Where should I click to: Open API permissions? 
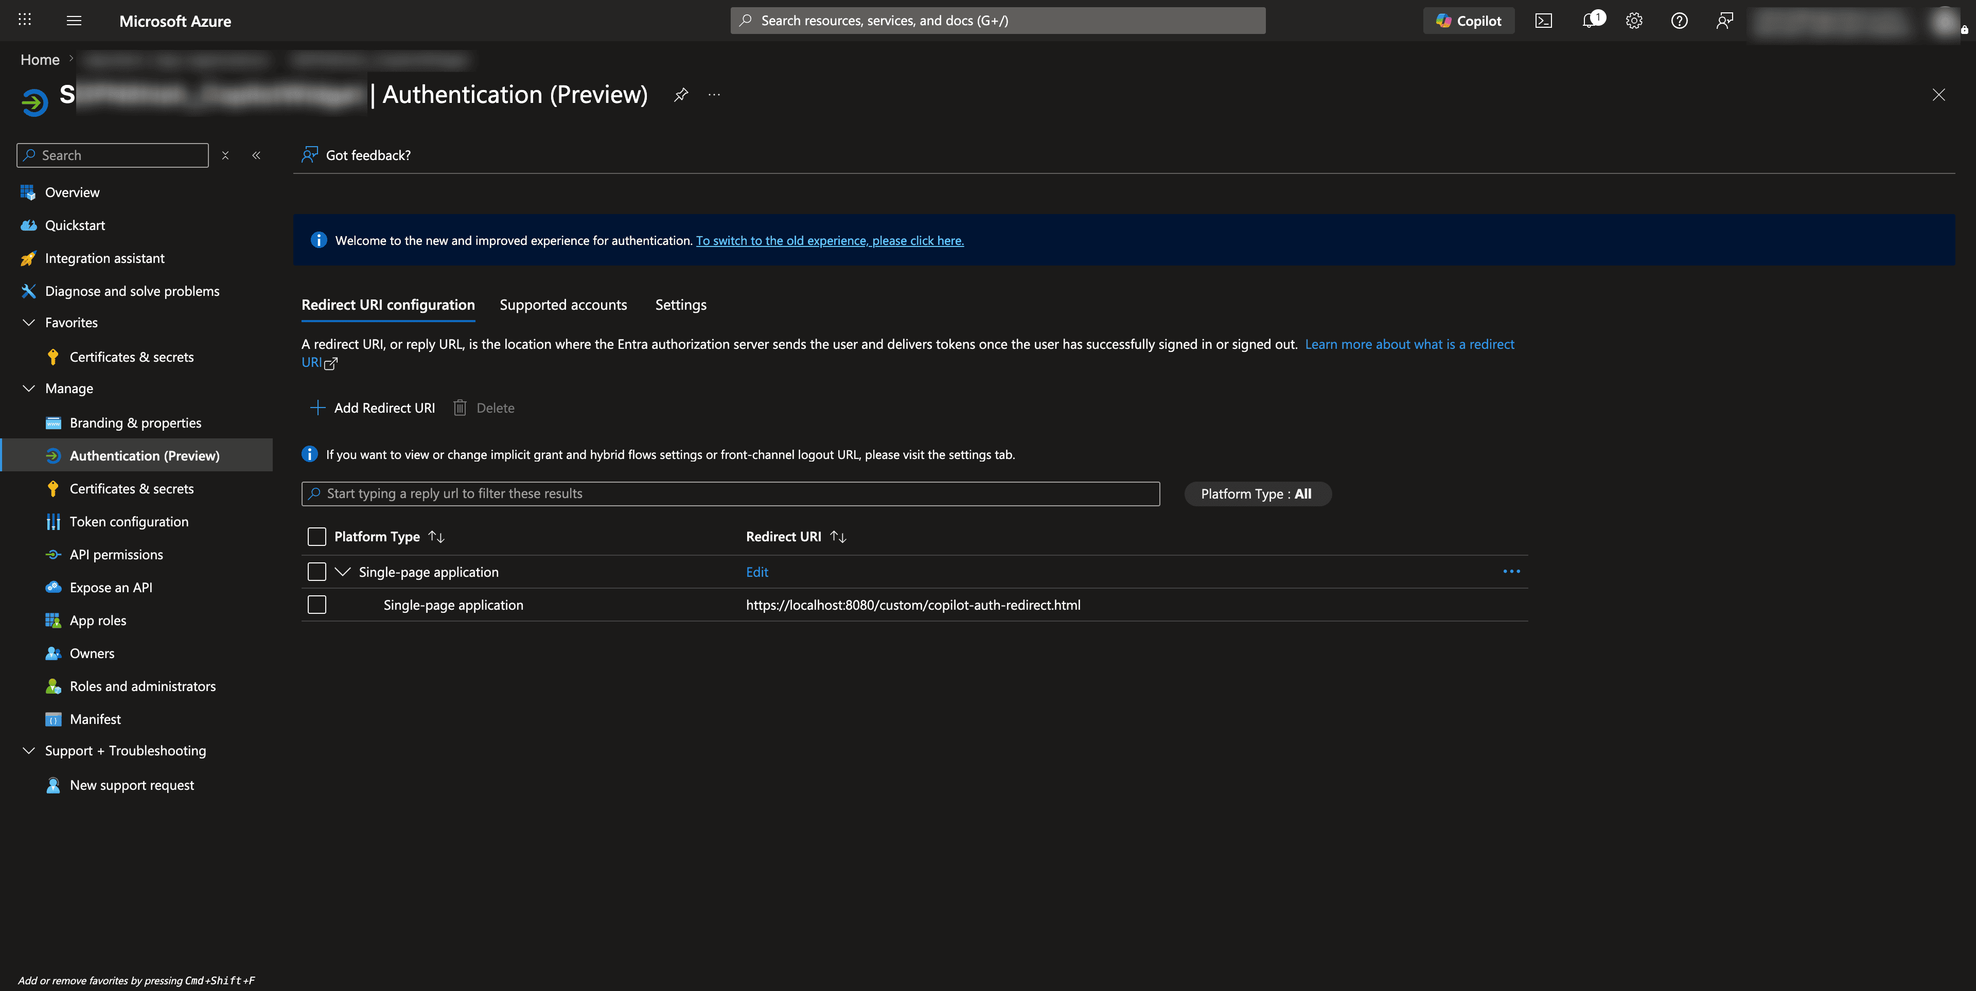(x=116, y=555)
